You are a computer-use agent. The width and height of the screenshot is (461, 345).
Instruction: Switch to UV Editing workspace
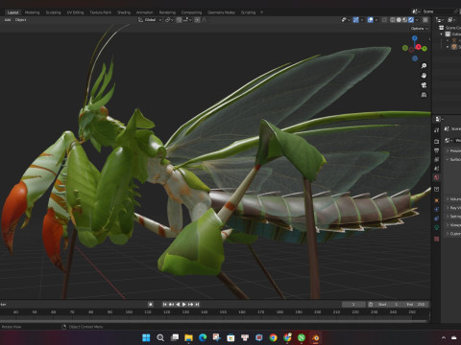click(x=75, y=12)
